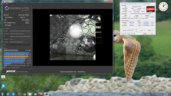The image size is (171, 96).
Task: Toggle the CPU (Single Core) test checkbox
Action: [30, 23]
